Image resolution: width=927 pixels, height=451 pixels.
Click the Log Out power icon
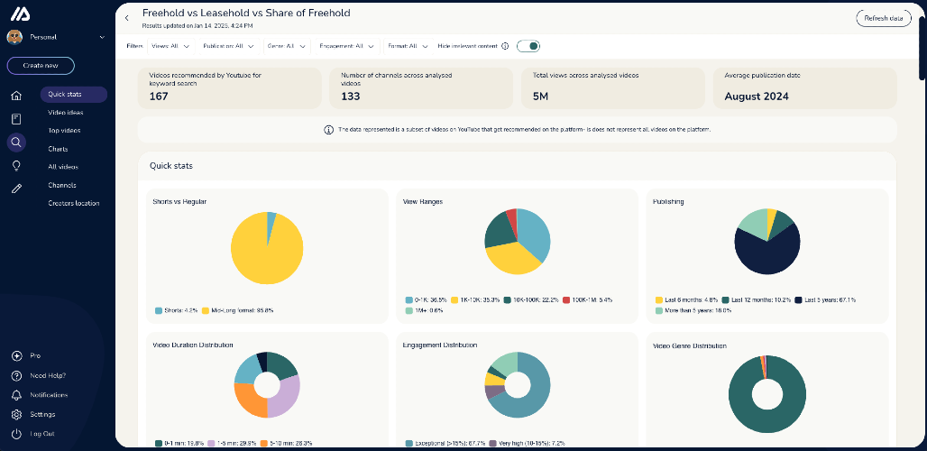point(16,433)
